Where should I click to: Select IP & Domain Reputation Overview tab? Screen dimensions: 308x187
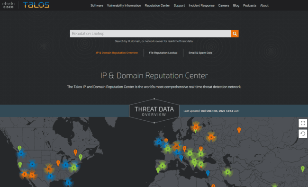(117, 53)
